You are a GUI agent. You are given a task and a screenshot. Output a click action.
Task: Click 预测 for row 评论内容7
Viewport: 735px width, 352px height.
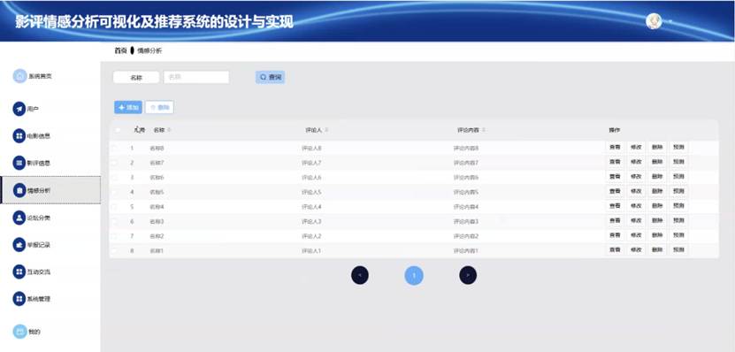(678, 162)
